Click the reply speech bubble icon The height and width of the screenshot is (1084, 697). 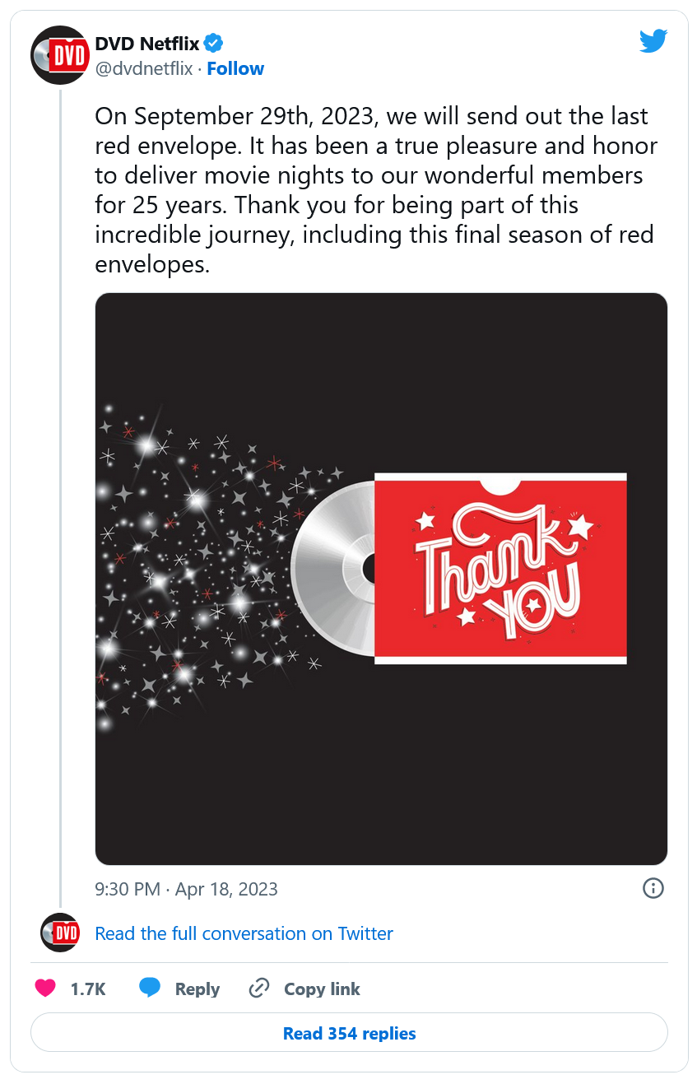coord(150,989)
